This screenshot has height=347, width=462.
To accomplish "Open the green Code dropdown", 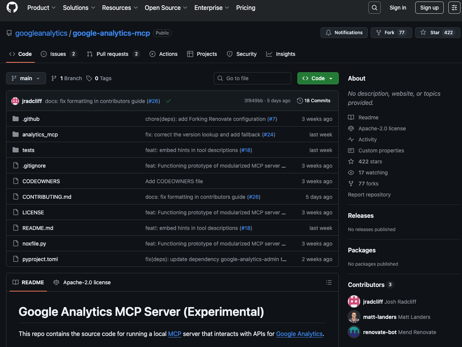I will pos(318,78).
